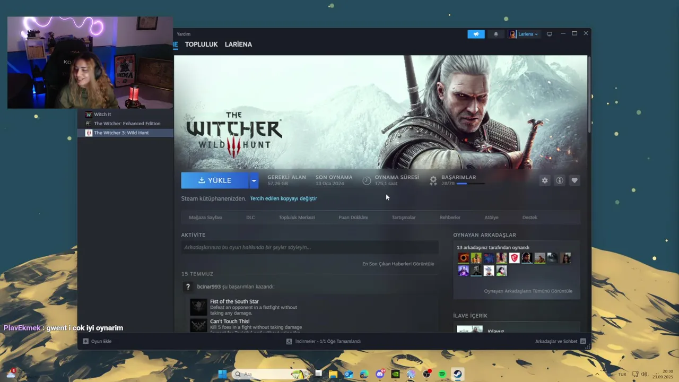The height and width of the screenshot is (382, 679).
Task: Open the DLC tab
Action: pyautogui.click(x=250, y=218)
